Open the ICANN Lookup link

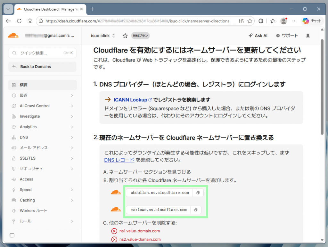(133, 100)
